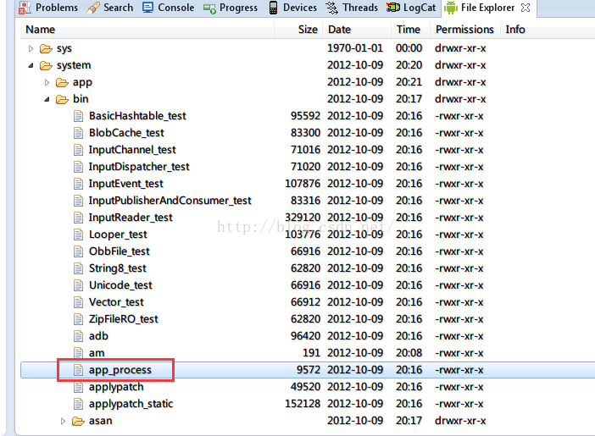Close the File Explorer tab
The image size is (595, 436).
525,8
